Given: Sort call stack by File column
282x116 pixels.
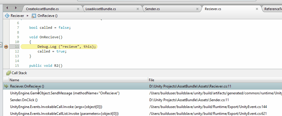Looking at the screenshot, I should click(x=215, y=80).
